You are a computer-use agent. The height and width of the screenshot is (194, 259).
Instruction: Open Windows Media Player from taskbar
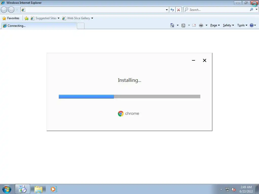point(53,189)
